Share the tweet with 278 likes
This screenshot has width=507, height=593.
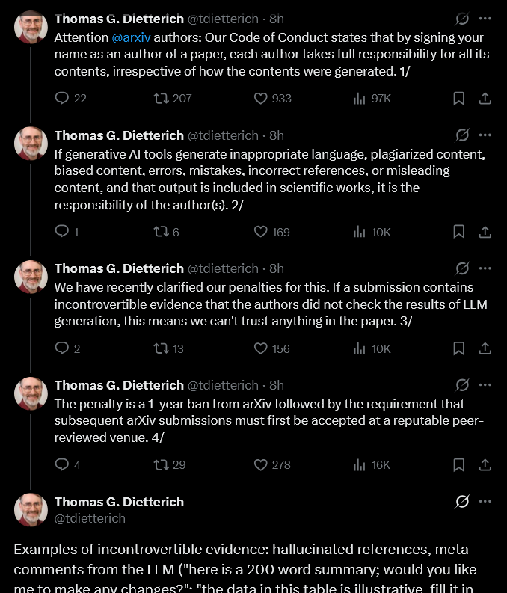pos(485,464)
